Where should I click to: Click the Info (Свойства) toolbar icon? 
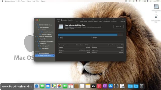coord(123,19)
